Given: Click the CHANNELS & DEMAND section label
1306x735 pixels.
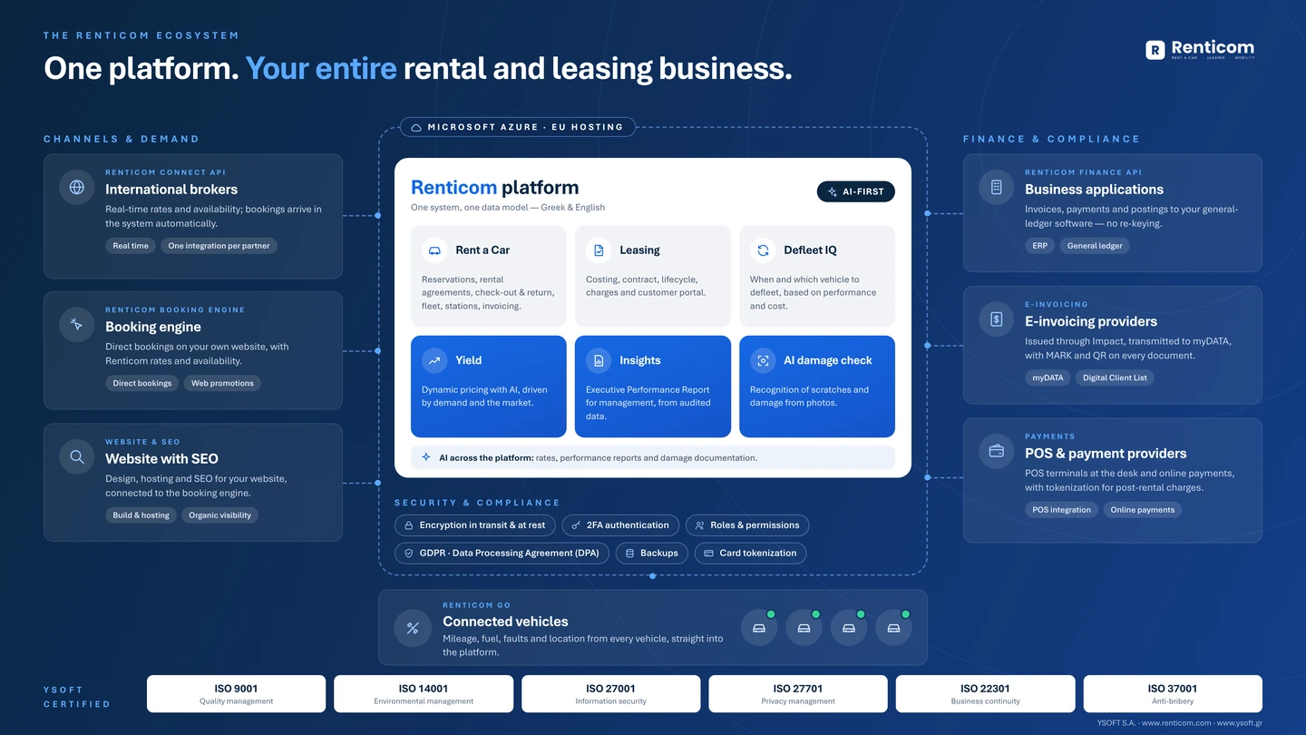Looking at the screenshot, I should pyautogui.click(x=122, y=139).
